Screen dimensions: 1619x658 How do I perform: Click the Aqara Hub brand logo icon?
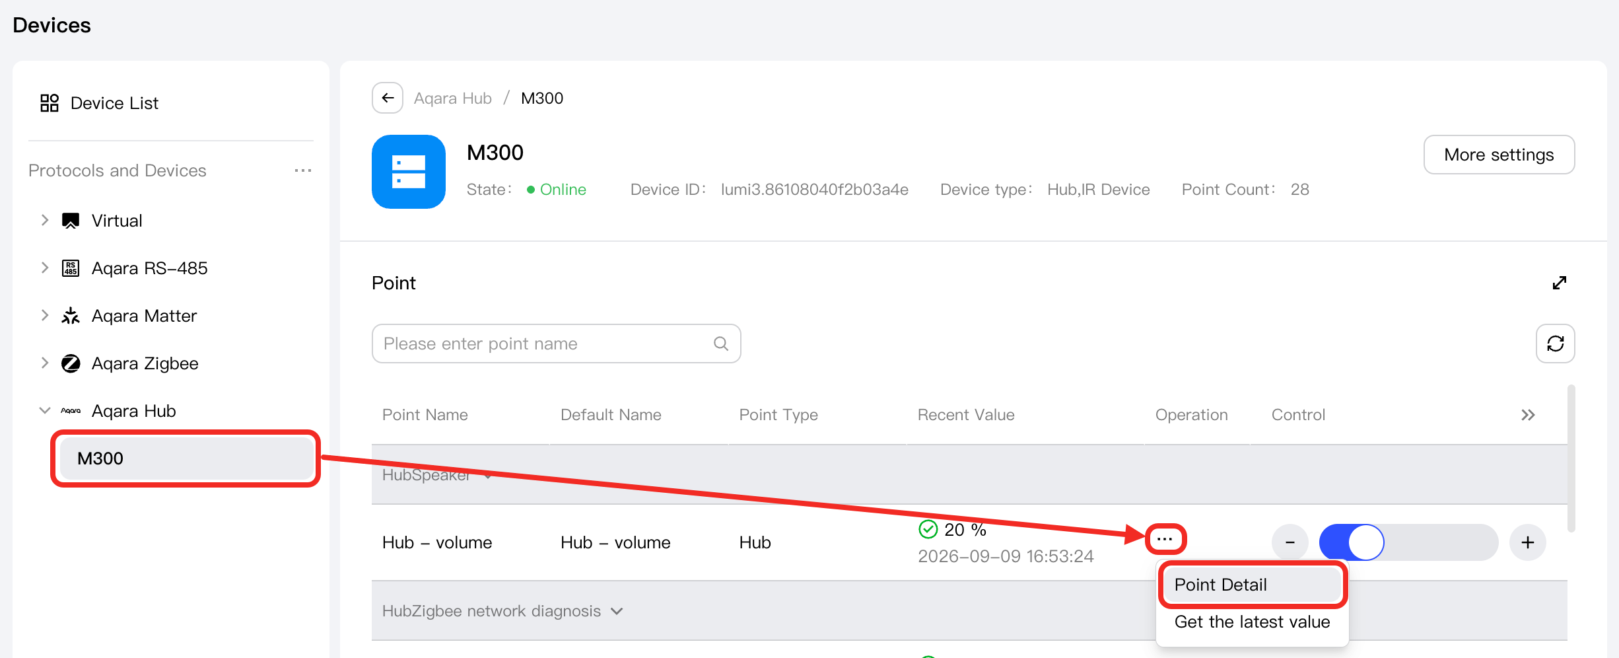[71, 411]
